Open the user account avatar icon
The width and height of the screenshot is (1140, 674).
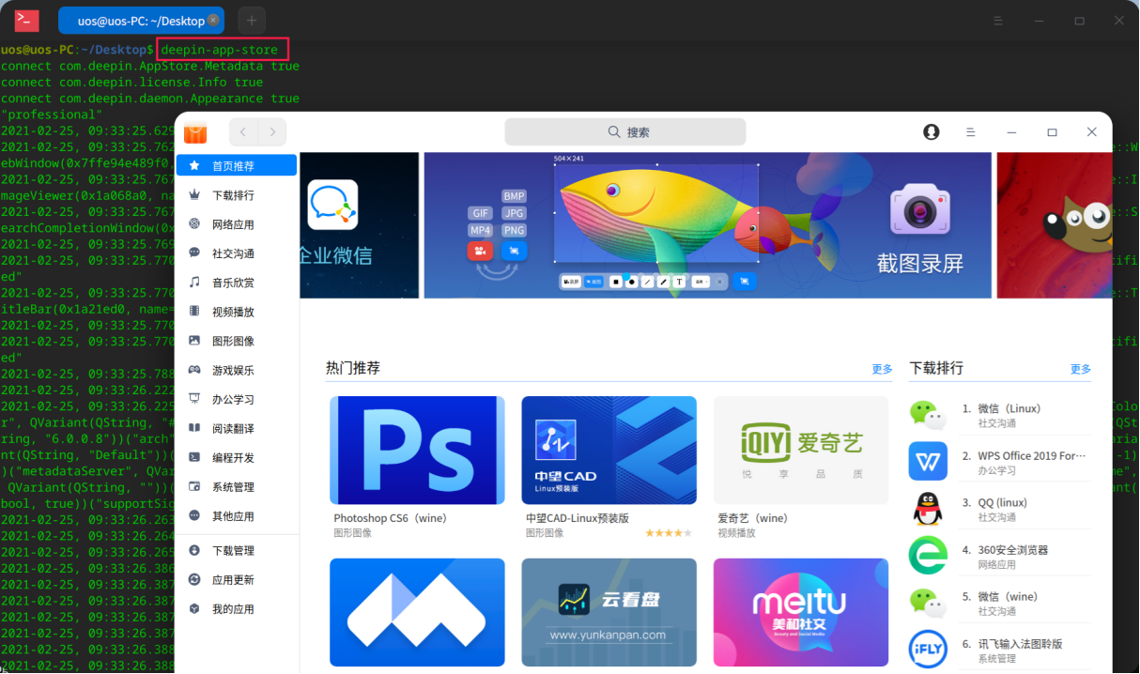[932, 132]
